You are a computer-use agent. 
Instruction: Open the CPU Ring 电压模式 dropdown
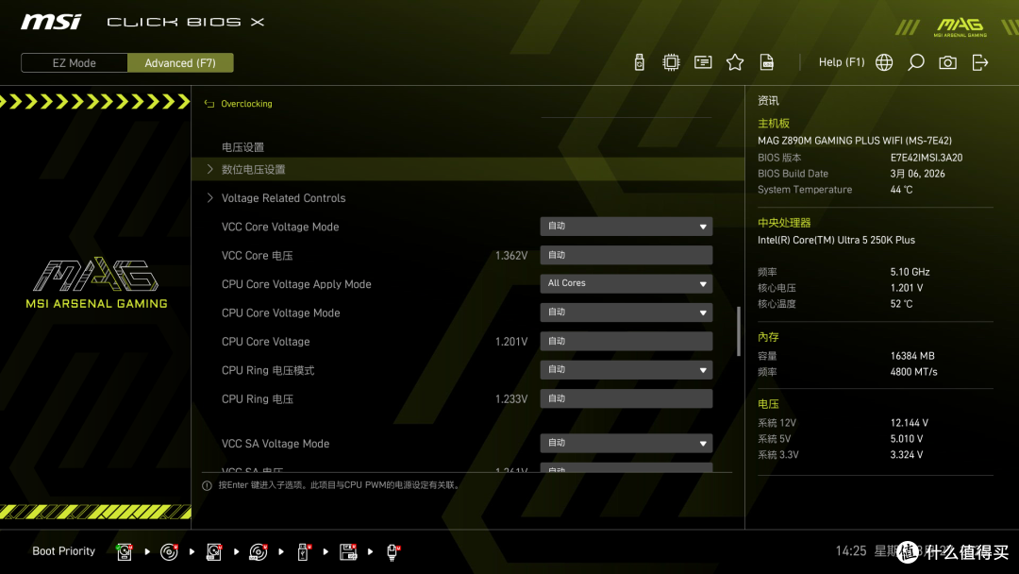click(x=626, y=370)
